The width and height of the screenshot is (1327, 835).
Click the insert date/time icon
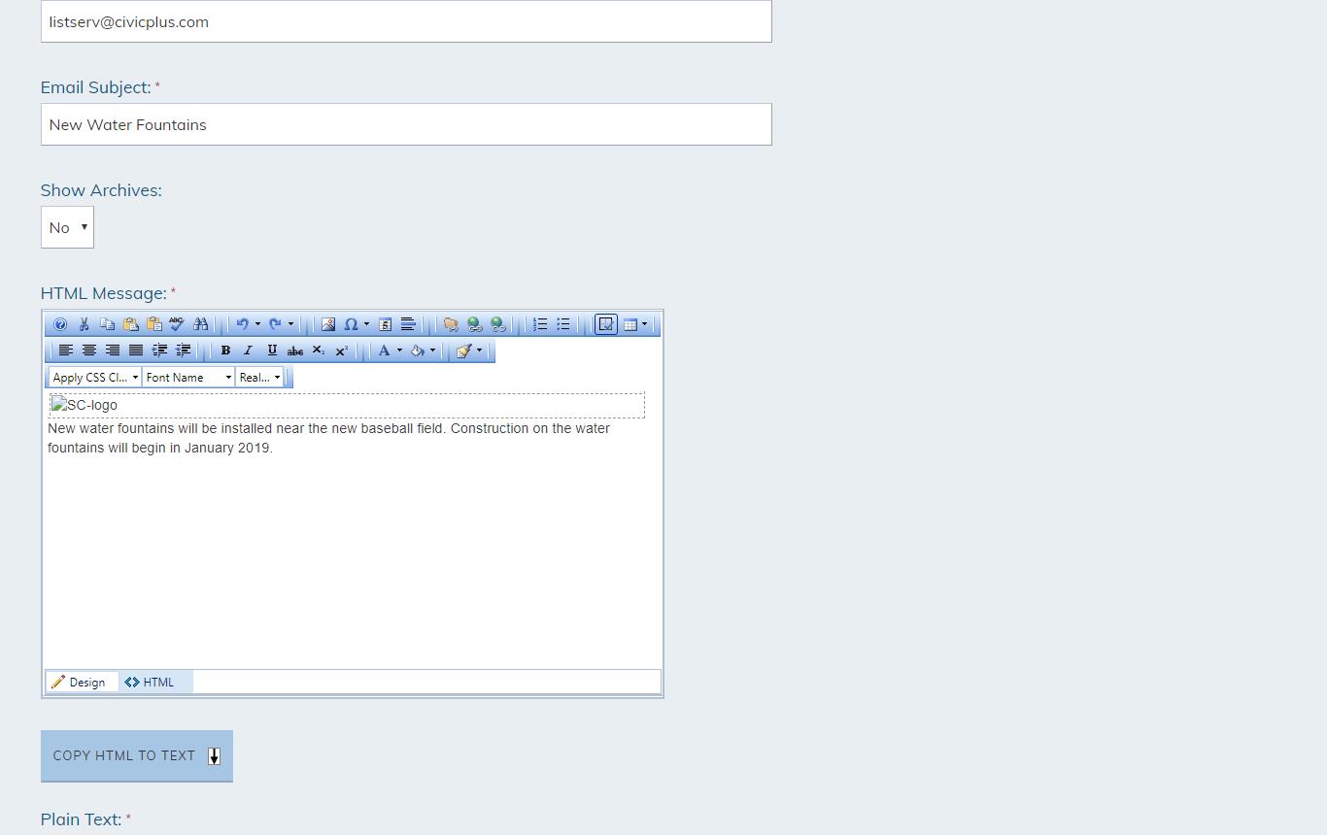[385, 324]
